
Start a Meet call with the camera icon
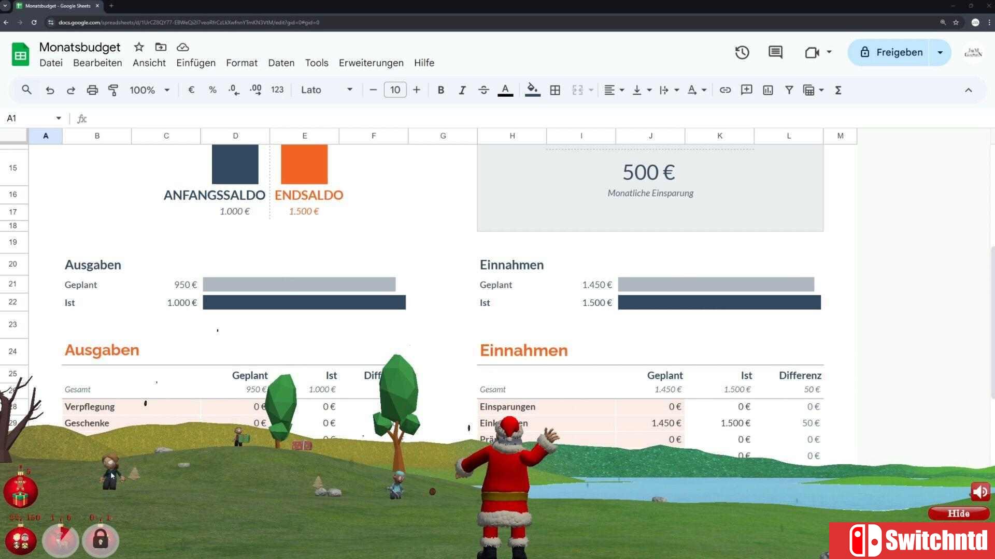[x=812, y=52]
